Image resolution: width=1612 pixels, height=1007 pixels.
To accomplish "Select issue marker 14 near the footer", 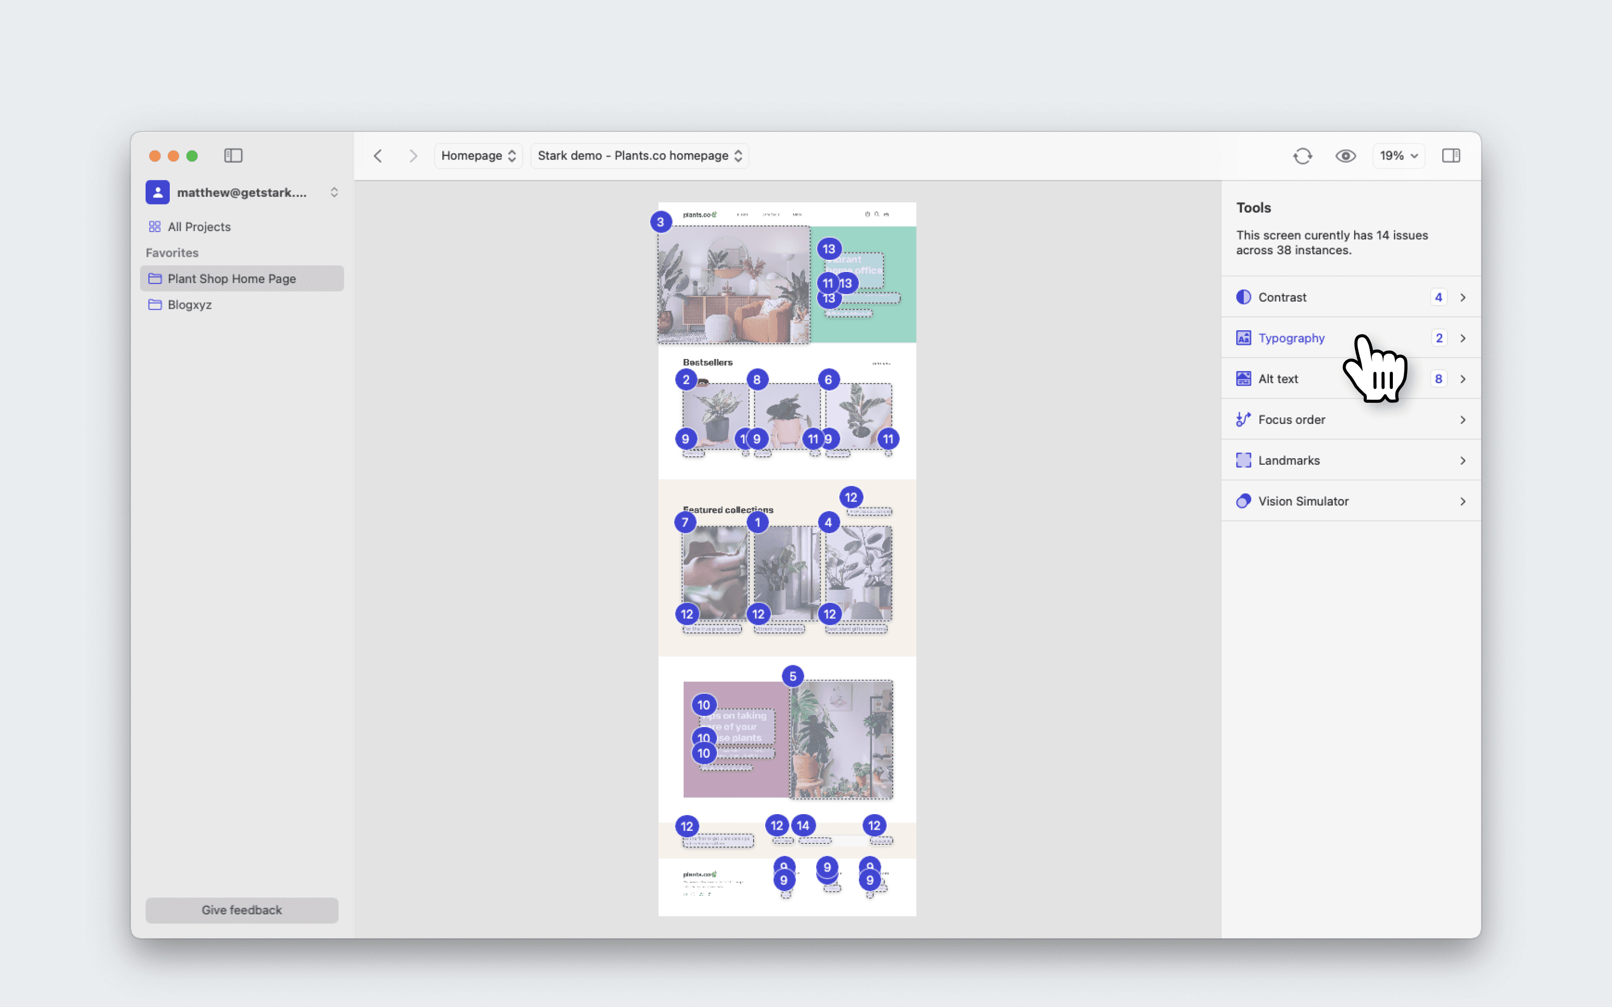I will [x=802, y=825].
